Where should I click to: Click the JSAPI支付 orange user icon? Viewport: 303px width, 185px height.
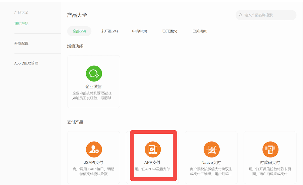tap(94, 150)
